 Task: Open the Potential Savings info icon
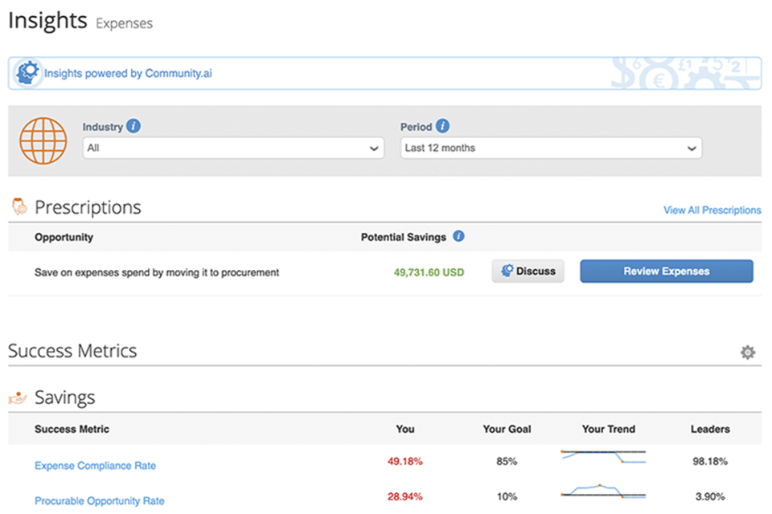click(458, 236)
